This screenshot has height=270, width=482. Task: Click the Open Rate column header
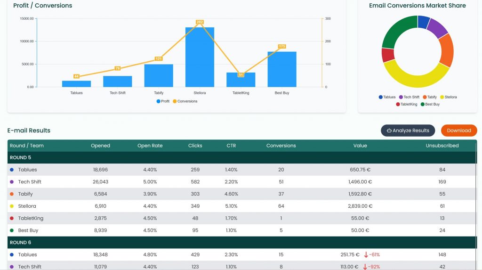[x=150, y=146]
